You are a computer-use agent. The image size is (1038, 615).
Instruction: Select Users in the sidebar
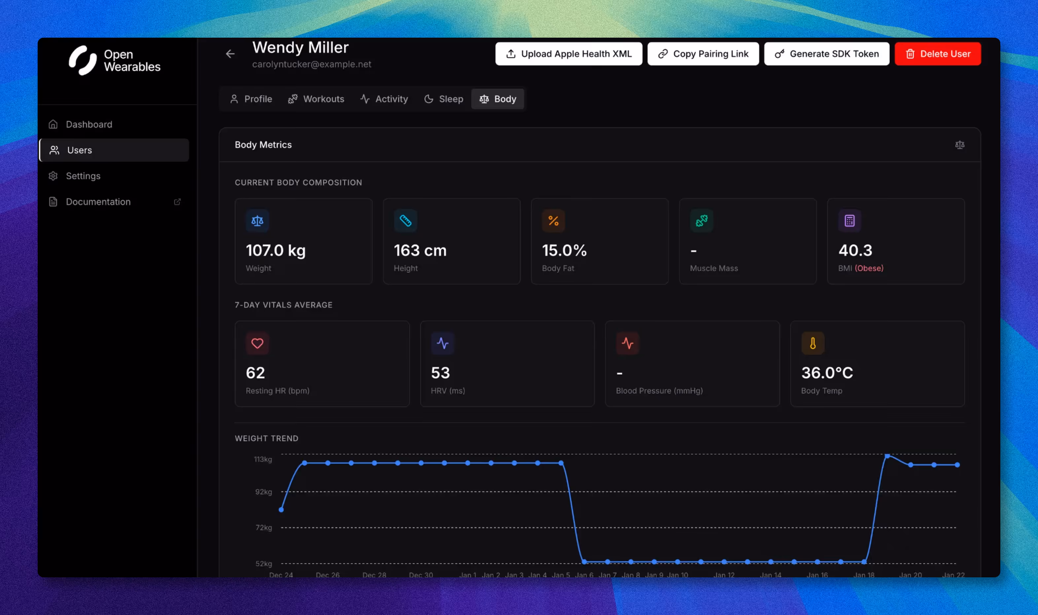click(x=114, y=150)
